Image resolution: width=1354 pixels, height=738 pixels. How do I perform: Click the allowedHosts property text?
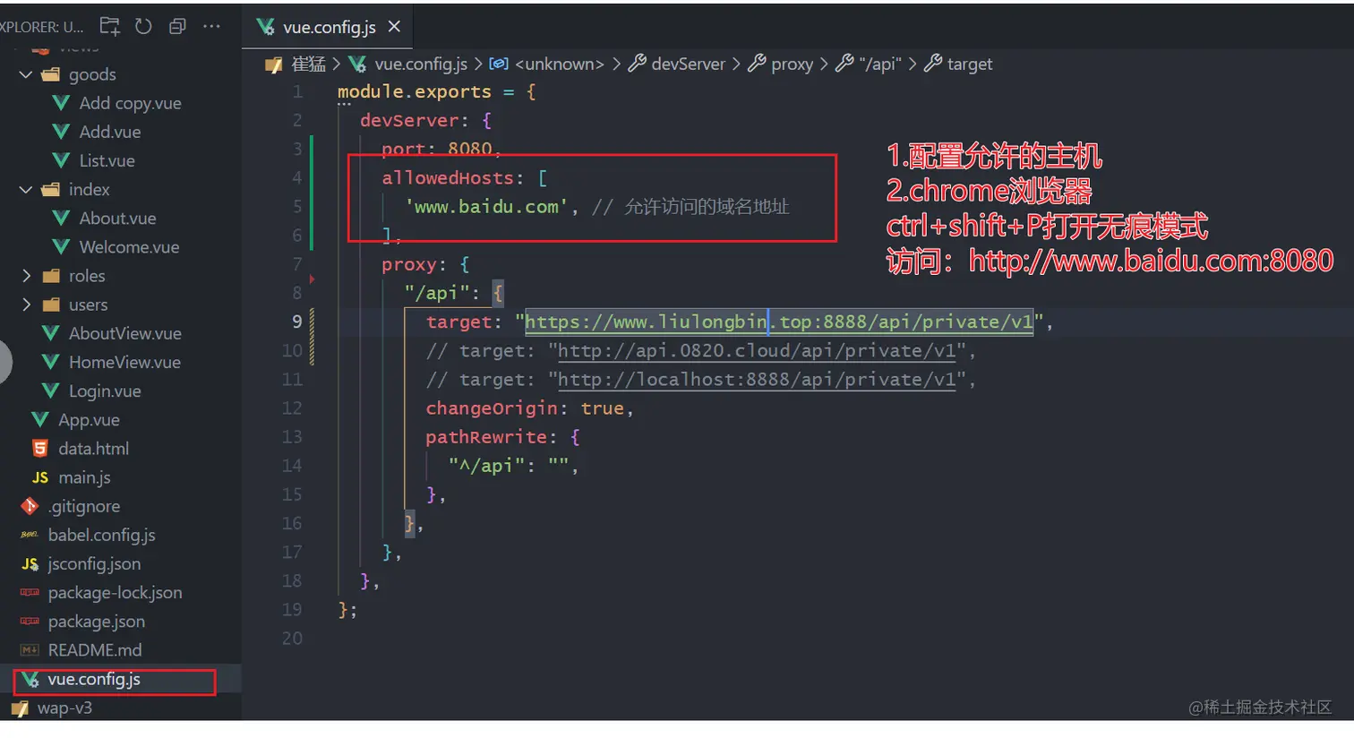448,177
